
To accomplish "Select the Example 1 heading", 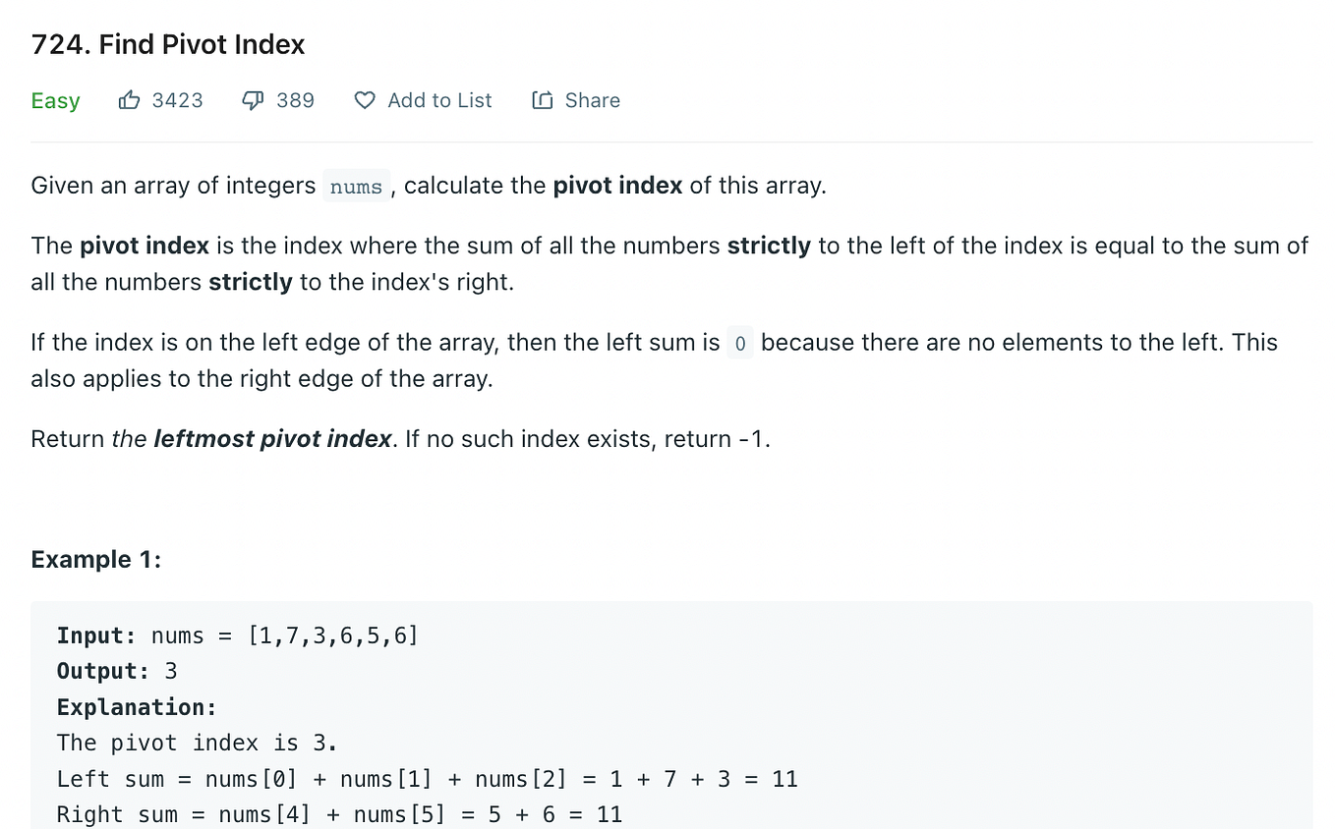I will [x=95, y=559].
